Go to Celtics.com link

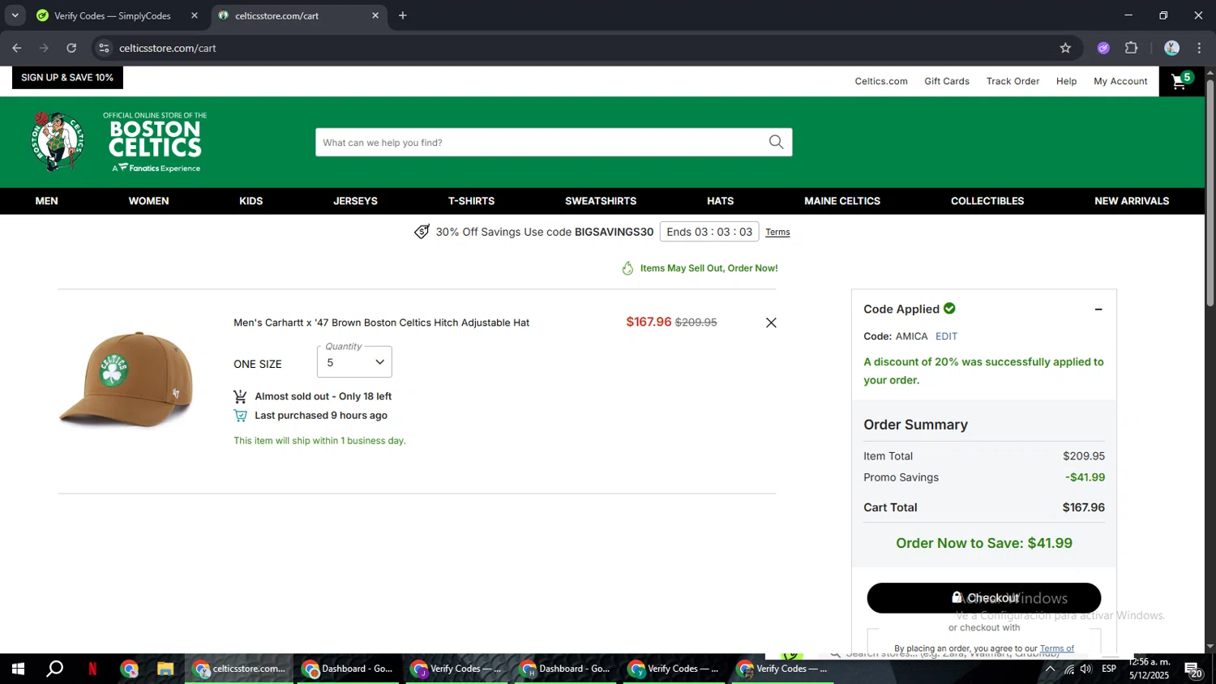(x=881, y=81)
